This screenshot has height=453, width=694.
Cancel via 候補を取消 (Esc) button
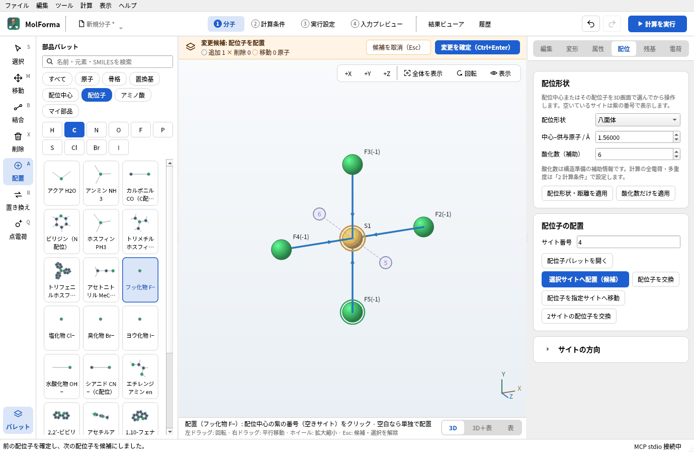(398, 47)
